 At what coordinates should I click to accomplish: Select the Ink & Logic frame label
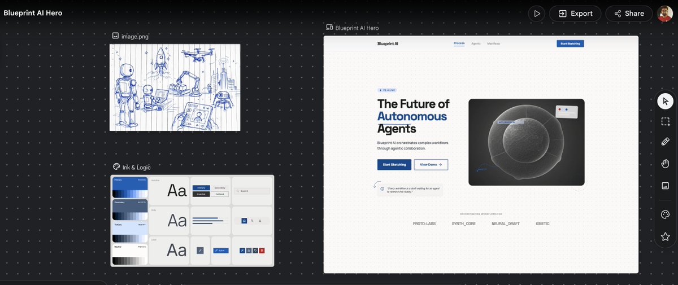click(137, 167)
